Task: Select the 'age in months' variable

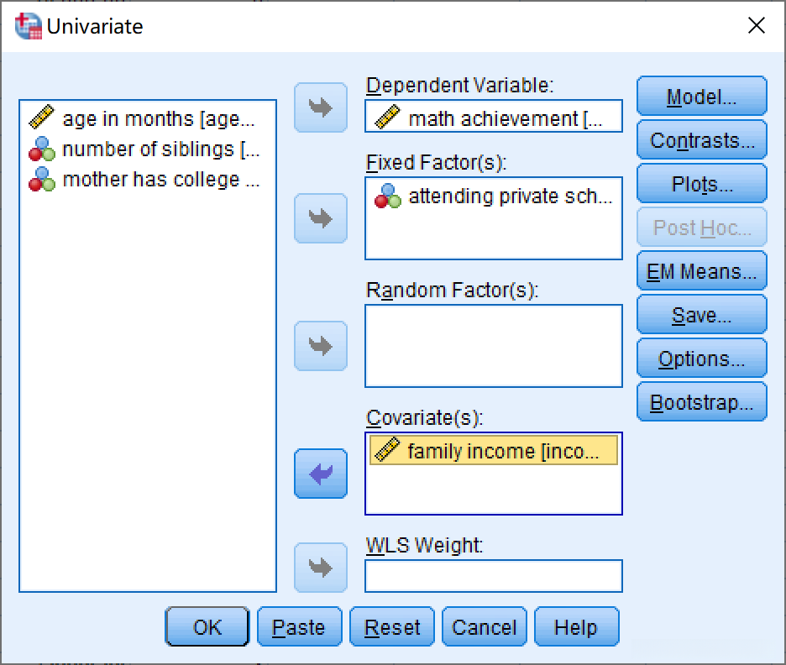Action: (x=147, y=119)
